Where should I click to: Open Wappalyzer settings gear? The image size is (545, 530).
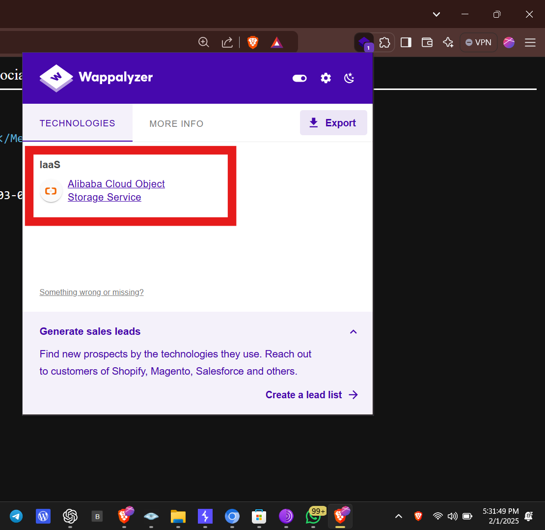click(326, 78)
